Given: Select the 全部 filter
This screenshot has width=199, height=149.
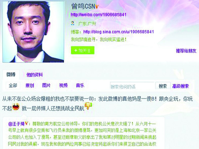Looking at the screenshot, I should pyautogui.click(x=13, y=85).
